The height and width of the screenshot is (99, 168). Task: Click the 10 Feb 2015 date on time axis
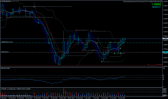coord(12,98)
